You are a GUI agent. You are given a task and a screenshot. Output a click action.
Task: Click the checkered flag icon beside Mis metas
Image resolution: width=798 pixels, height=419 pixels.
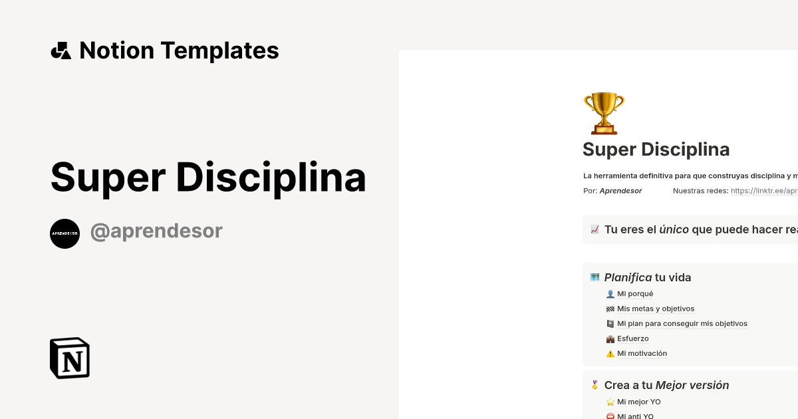(610, 309)
